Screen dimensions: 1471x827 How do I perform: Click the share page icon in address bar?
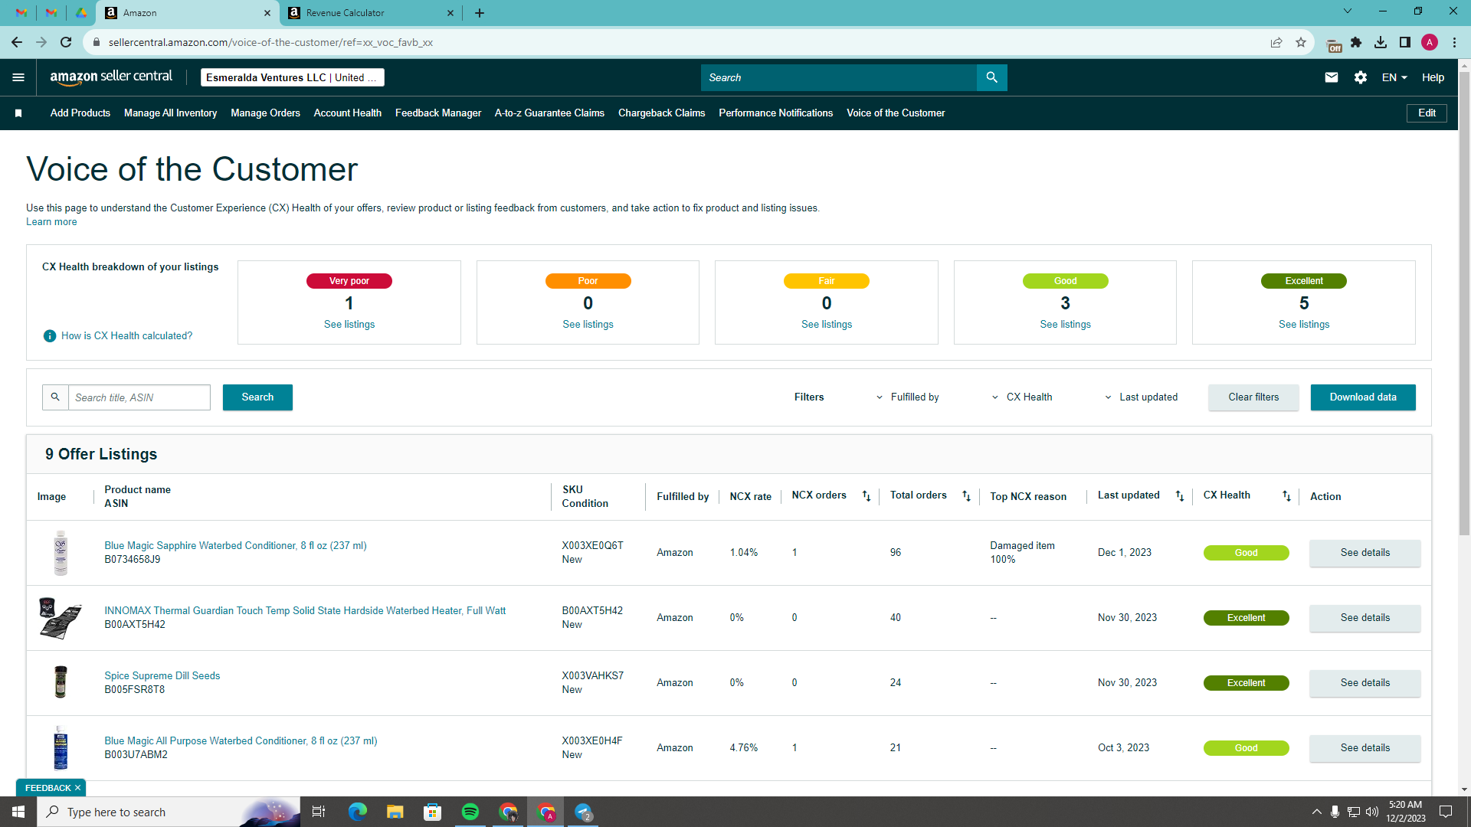pyautogui.click(x=1276, y=42)
